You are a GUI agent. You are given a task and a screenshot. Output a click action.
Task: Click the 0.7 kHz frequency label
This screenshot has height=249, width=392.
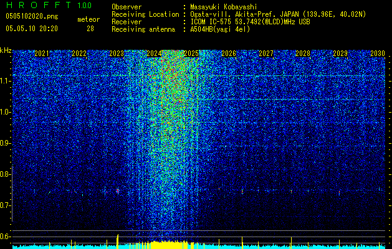pos(5,205)
